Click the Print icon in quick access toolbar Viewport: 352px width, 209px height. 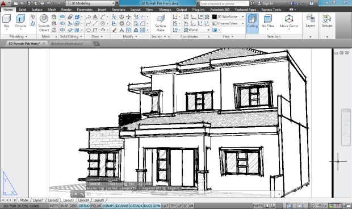pyautogui.click(x=42, y=3)
